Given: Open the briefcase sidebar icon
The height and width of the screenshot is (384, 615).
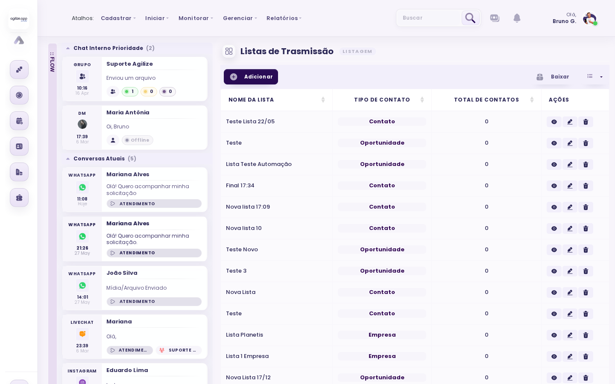Looking at the screenshot, I should pos(19,198).
